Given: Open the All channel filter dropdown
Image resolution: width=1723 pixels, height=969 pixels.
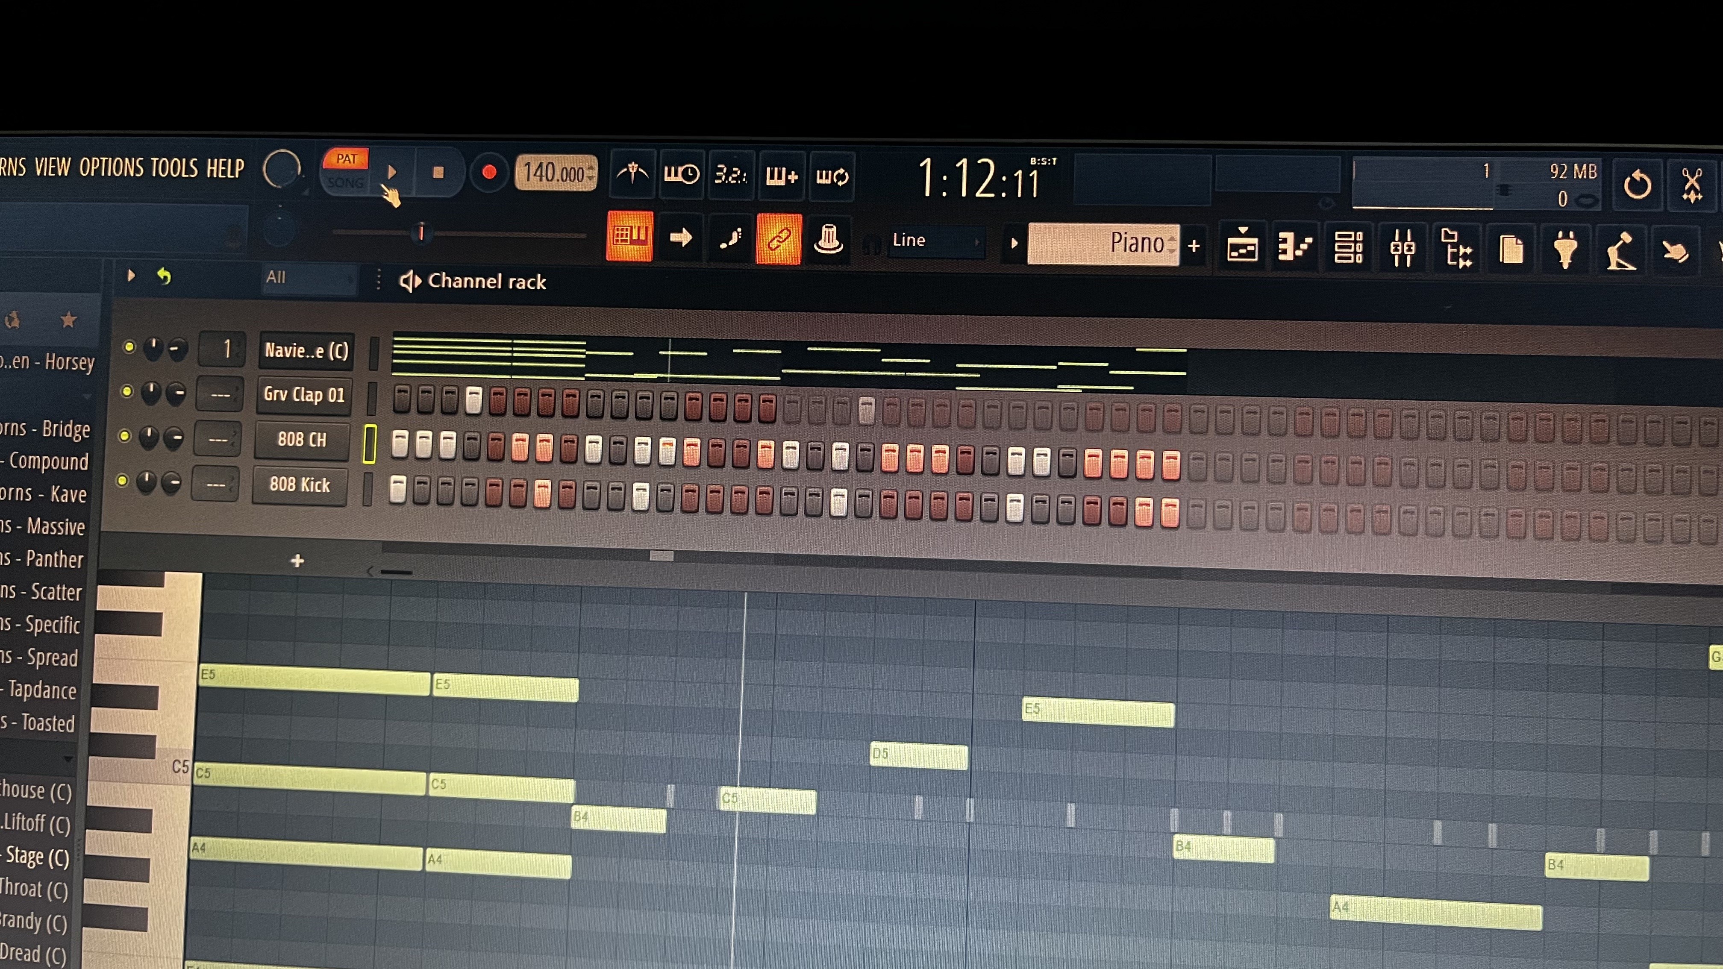Looking at the screenshot, I should click(x=308, y=278).
